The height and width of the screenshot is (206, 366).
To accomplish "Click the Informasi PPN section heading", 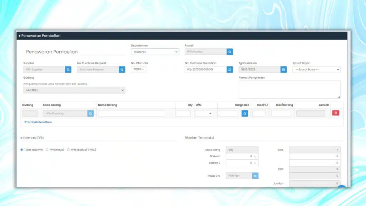I will click(x=32, y=138).
